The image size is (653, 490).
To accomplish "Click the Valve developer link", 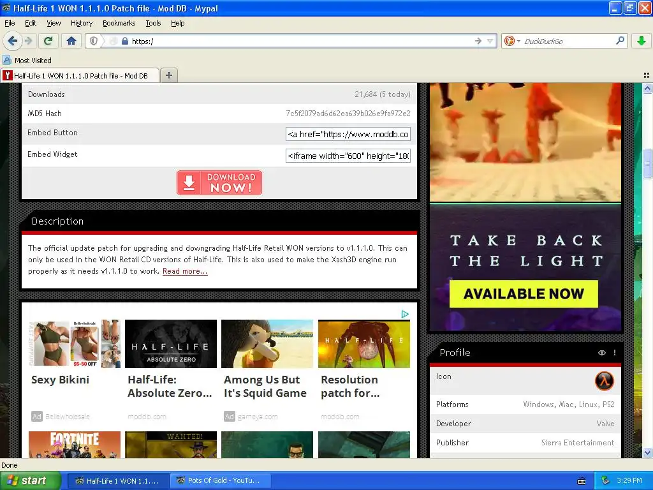I will click(x=606, y=424).
